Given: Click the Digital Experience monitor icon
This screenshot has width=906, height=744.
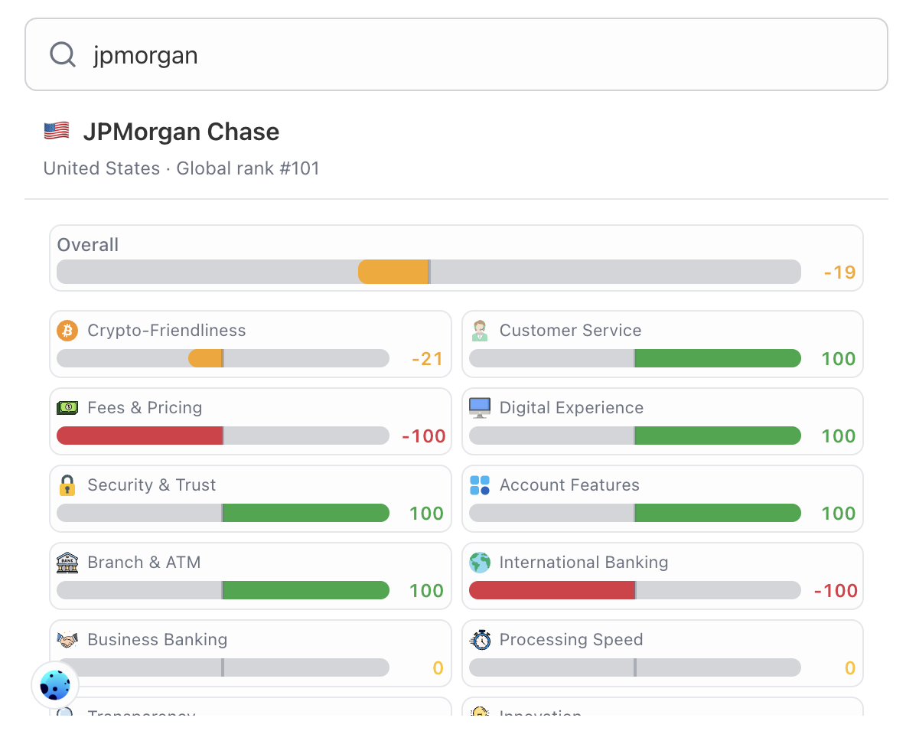Looking at the screenshot, I should [480, 407].
